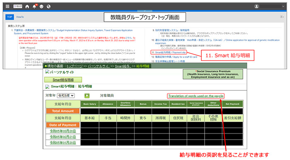Open payslip dated 令和05年02月21日

[63, 137]
